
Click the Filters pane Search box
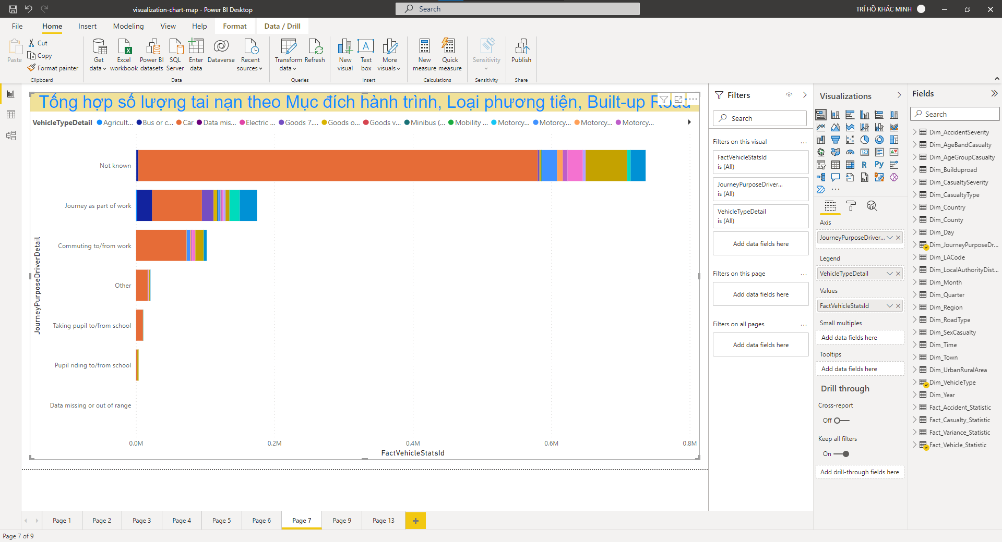tap(760, 118)
